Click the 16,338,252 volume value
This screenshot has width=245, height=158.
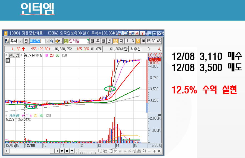[x=63, y=49]
